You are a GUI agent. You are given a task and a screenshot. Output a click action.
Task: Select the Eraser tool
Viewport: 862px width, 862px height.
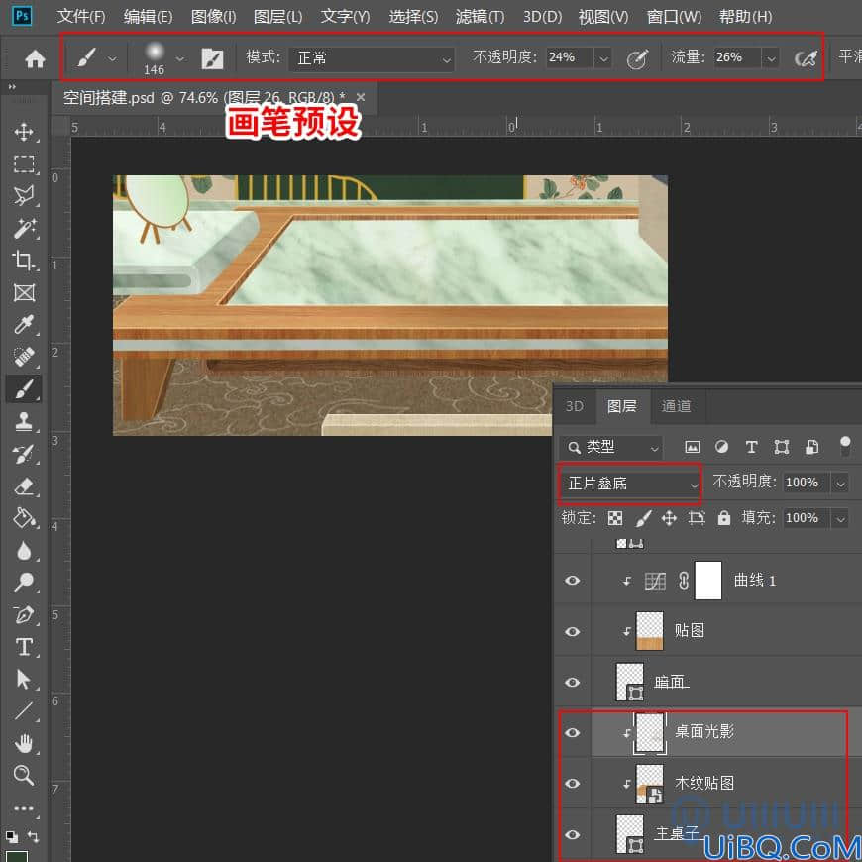tap(24, 485)
